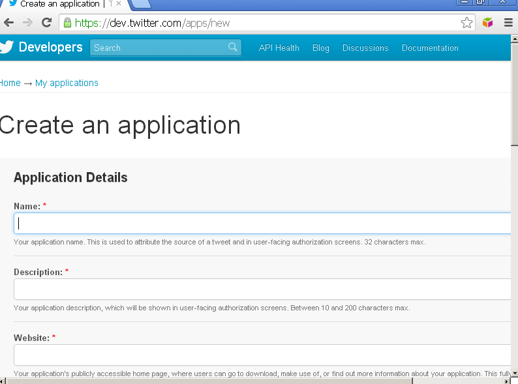Click into the Description text field
The height and width of the screenshot is (384, 518).
point(261,289)
